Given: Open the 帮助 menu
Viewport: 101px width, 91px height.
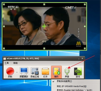Looking at the screenshot, I should click(x=15, y=63).
